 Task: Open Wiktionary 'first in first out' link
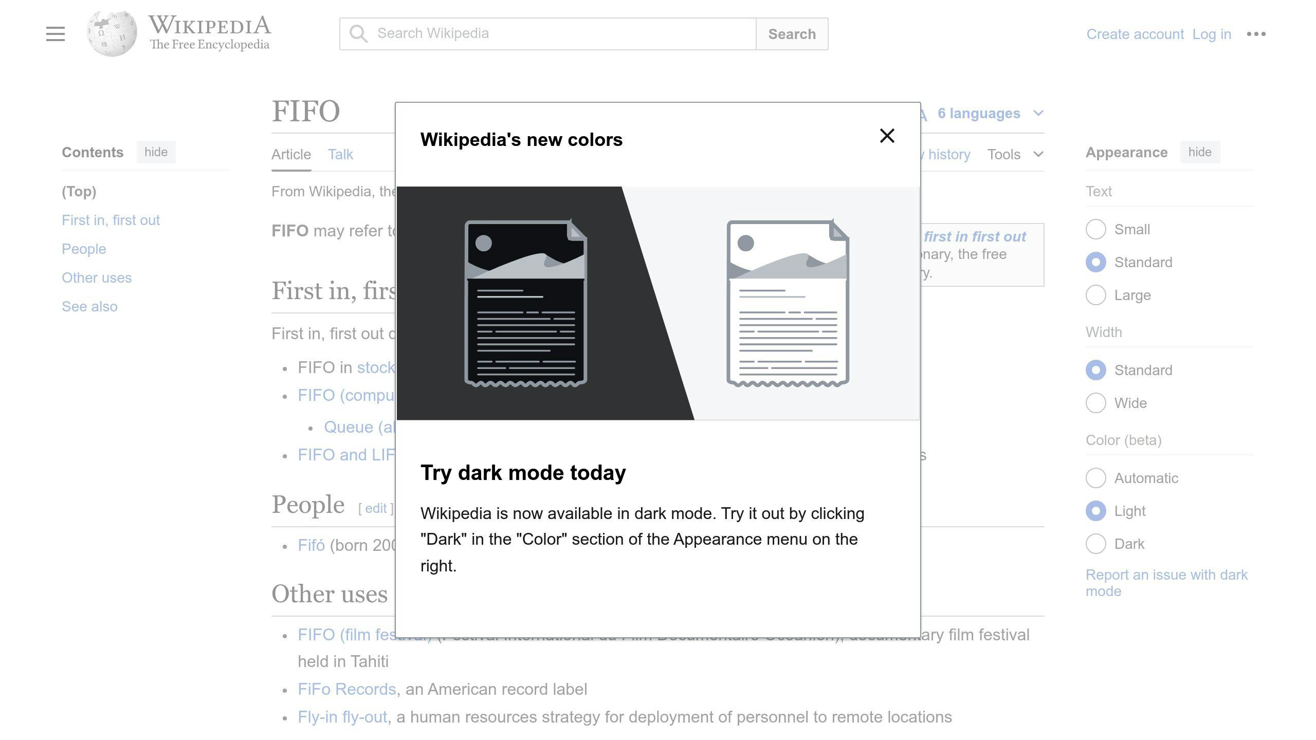(974, 236)
